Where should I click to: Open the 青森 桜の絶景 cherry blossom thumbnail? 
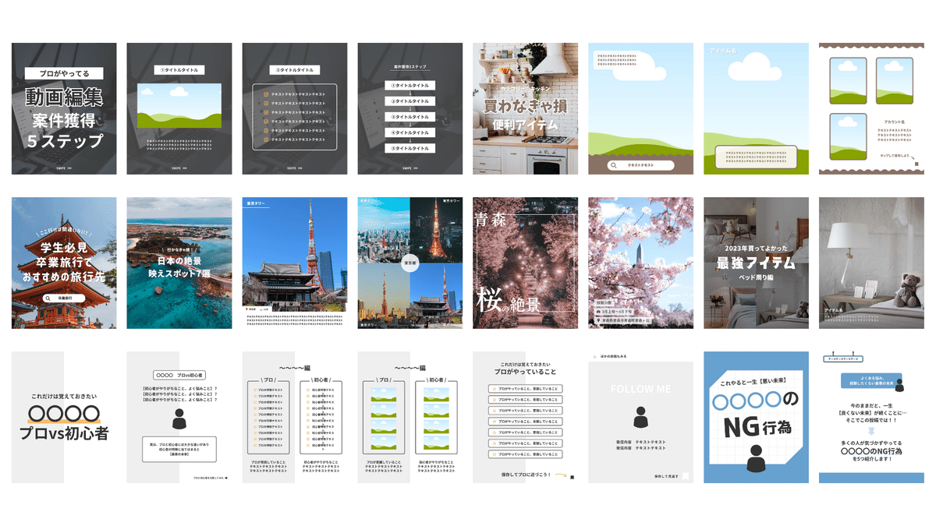(x=525, y=263)
